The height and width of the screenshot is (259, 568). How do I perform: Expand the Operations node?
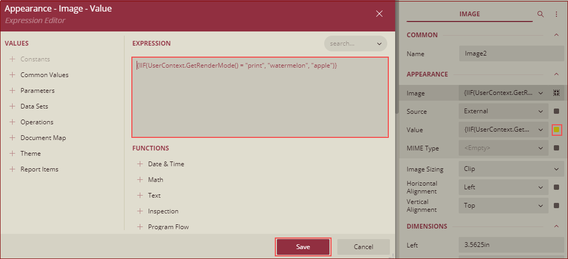tap(13, 122)
